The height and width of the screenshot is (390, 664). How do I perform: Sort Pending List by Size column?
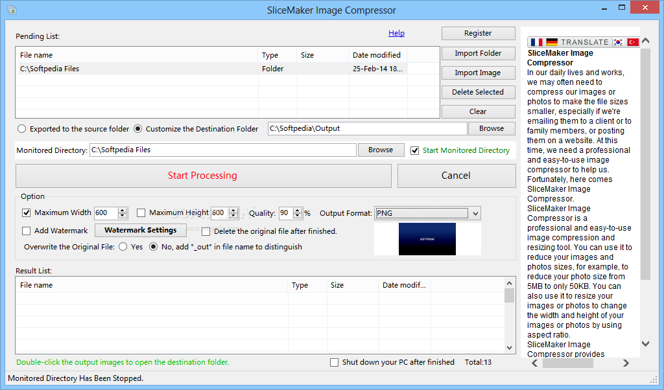323,55
